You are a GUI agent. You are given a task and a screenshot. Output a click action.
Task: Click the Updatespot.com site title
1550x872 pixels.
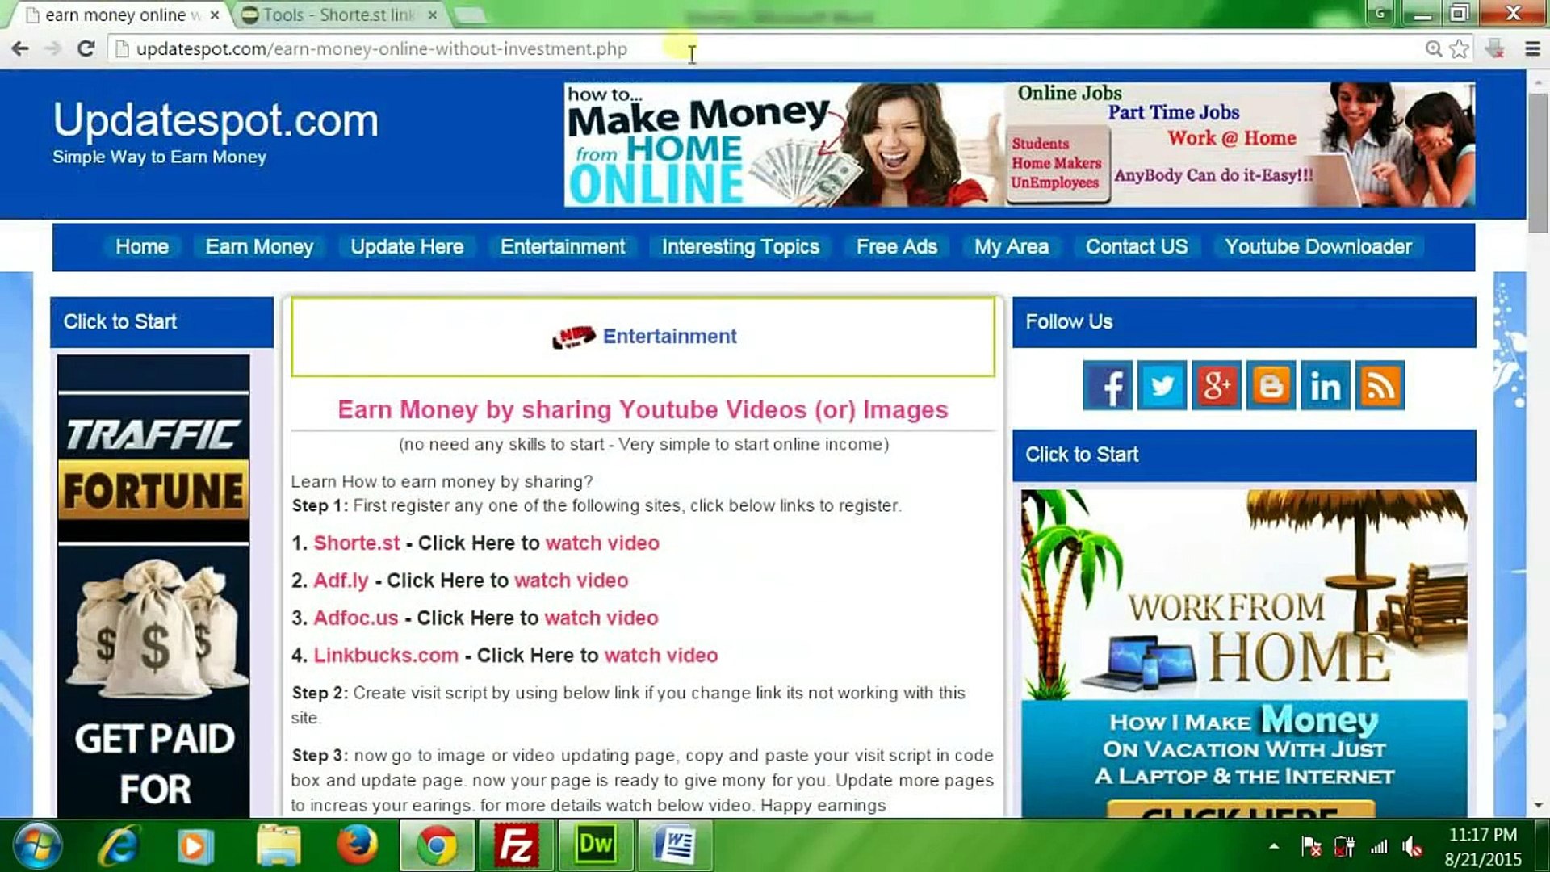click(216, 121)
